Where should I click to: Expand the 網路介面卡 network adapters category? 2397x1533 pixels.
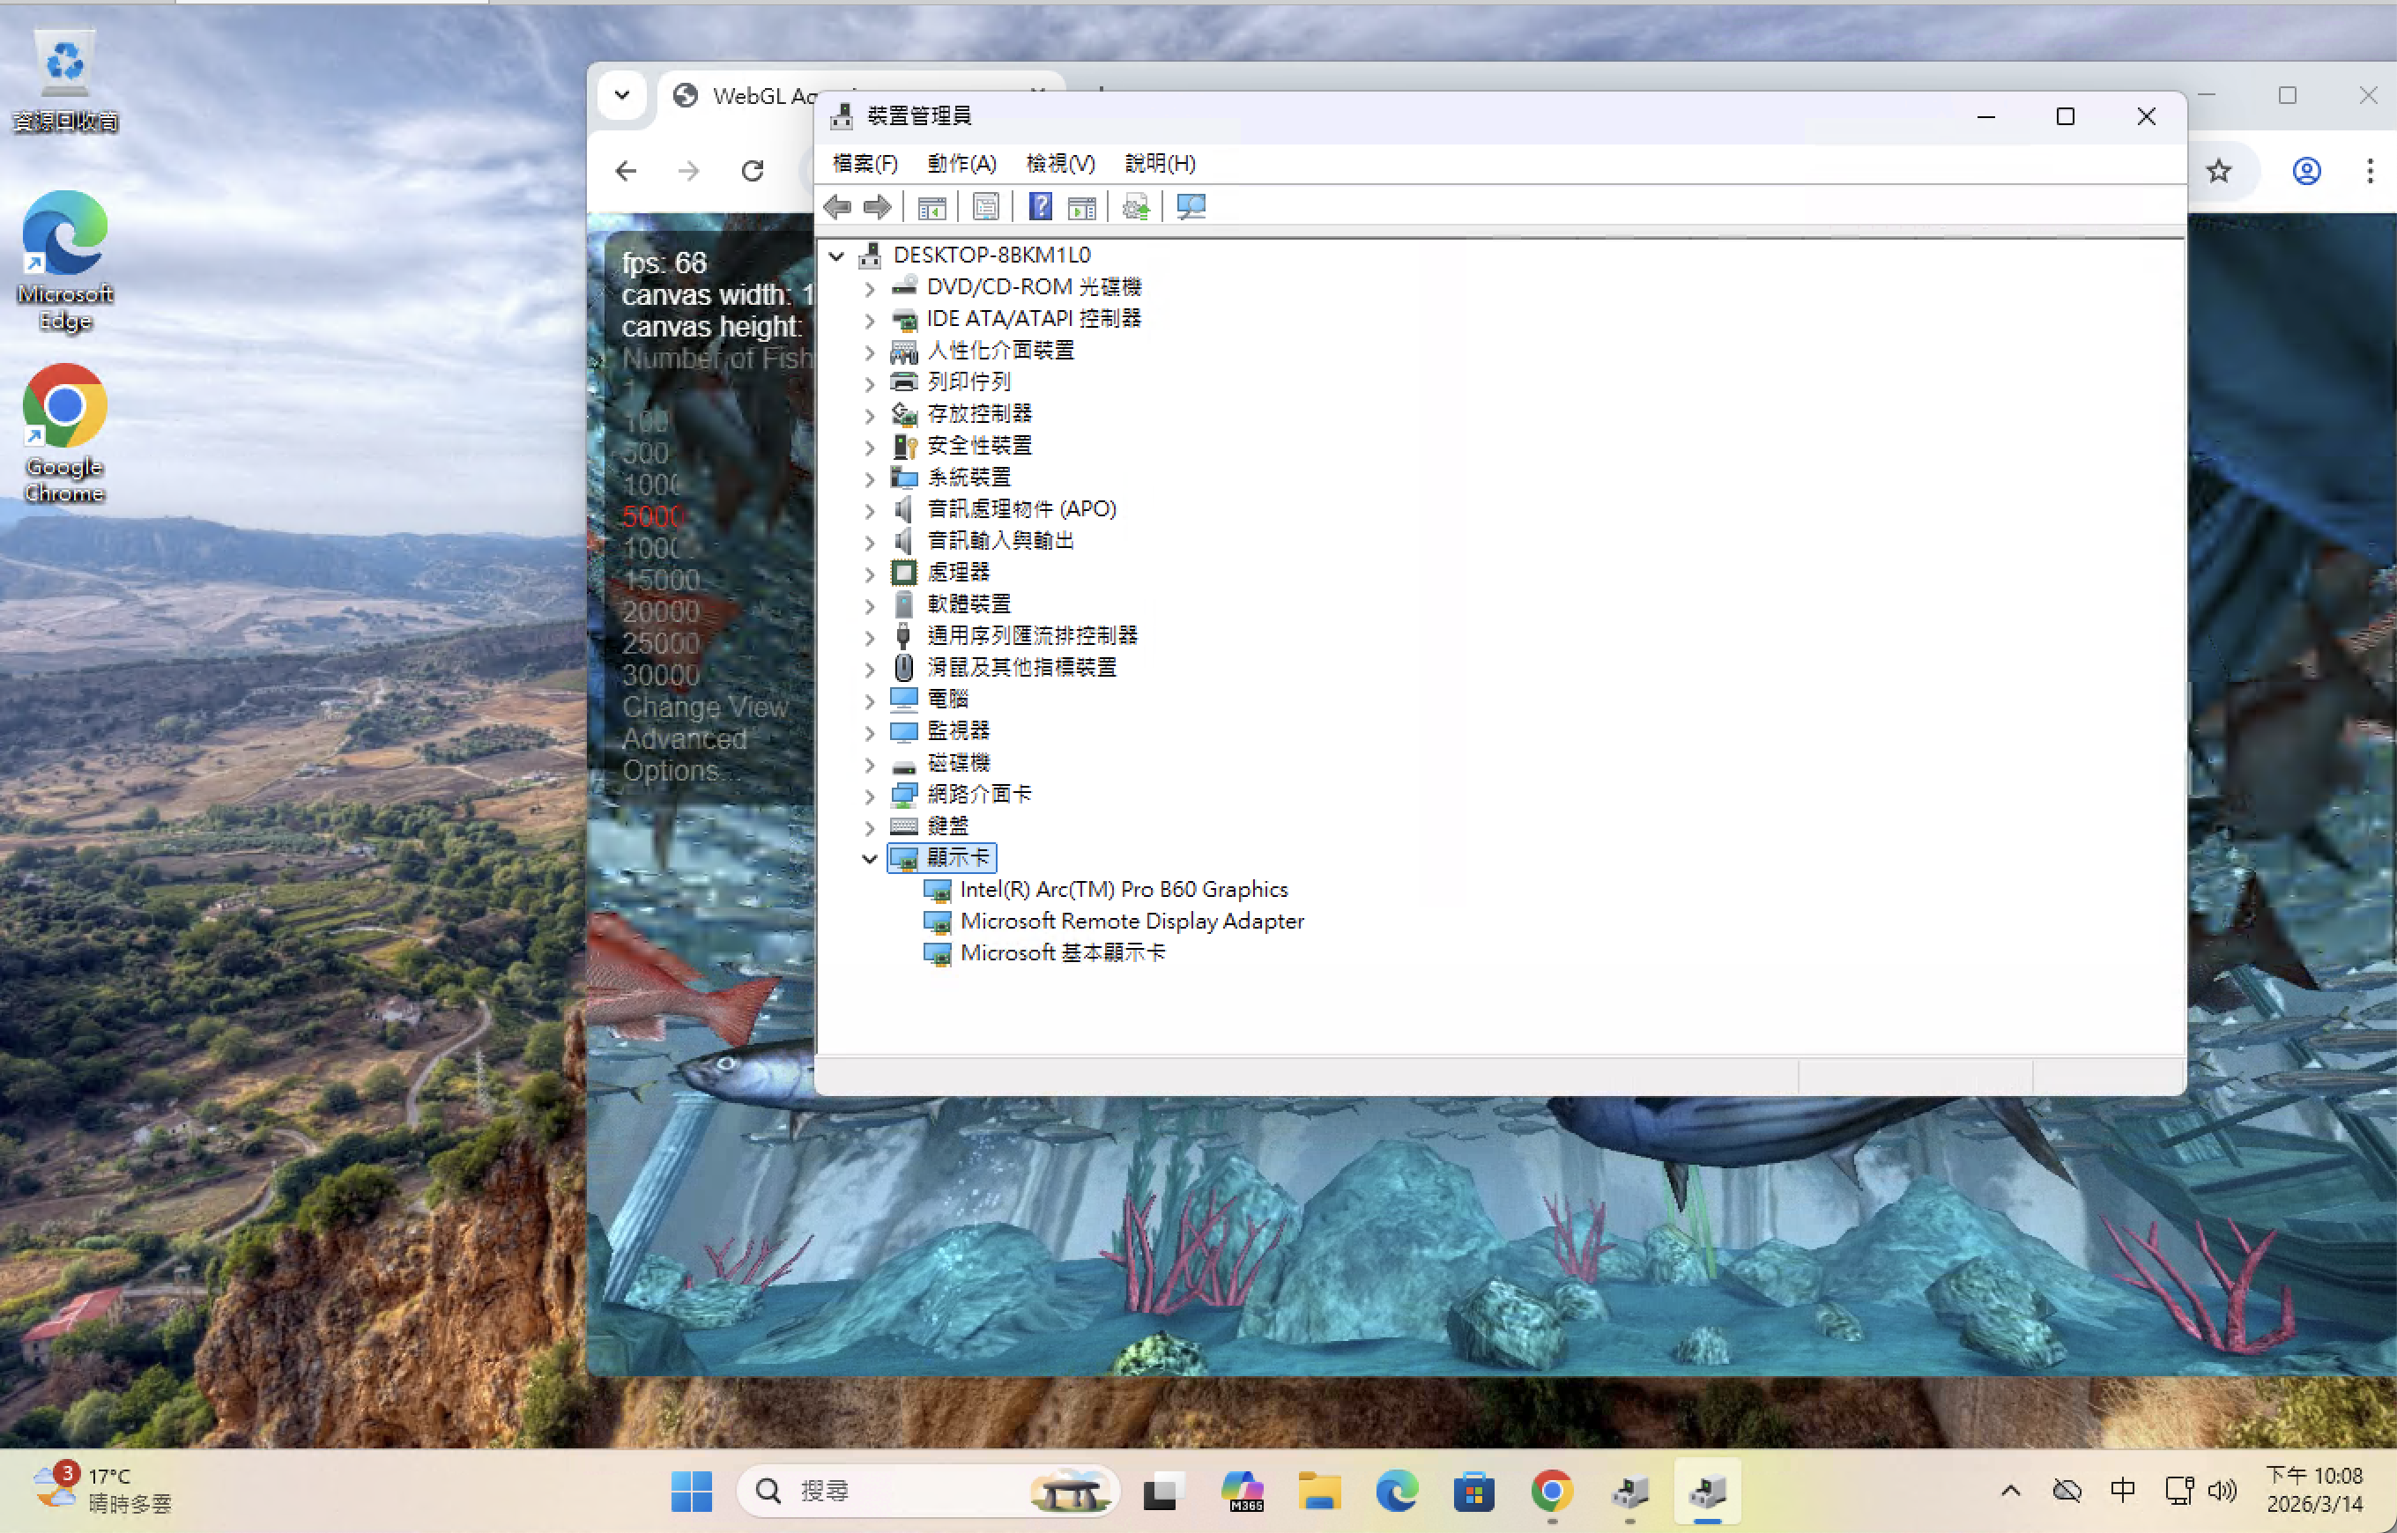pyautogui.click(x=869, y=796)
